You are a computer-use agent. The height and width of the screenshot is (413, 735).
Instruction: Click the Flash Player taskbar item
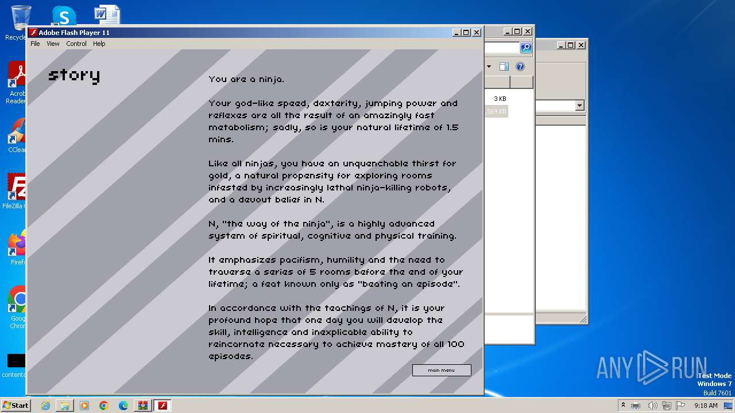coord(163,406)
